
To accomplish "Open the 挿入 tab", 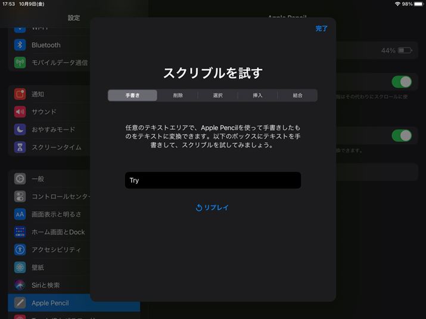I will point(257,95).
